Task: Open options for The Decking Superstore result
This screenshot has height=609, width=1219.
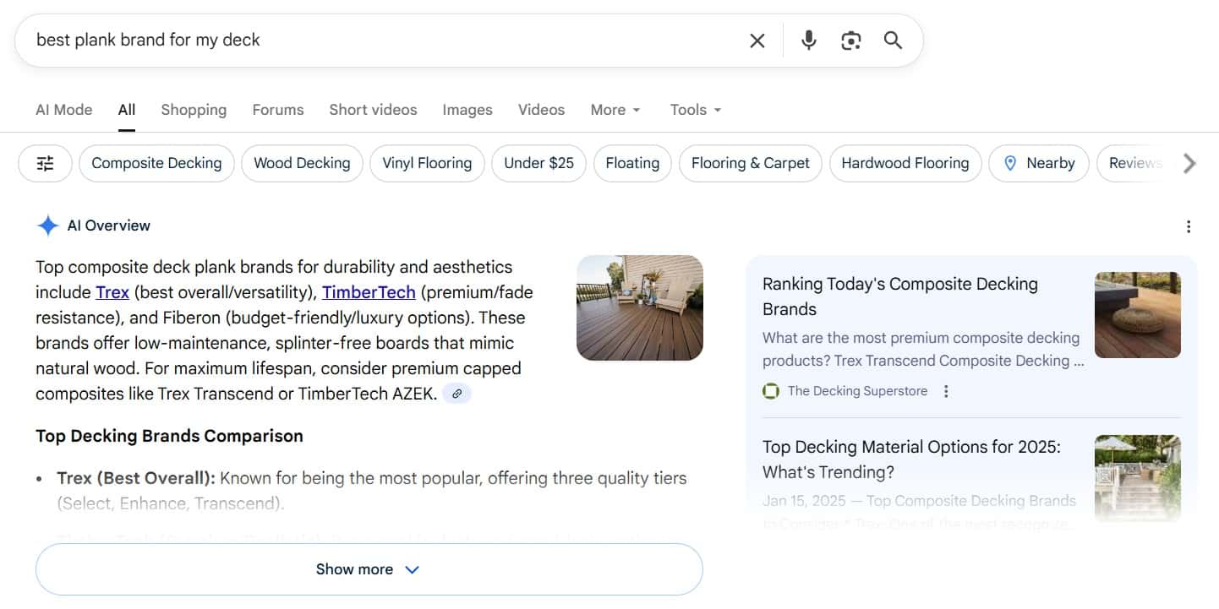Action: click(946, 391)
